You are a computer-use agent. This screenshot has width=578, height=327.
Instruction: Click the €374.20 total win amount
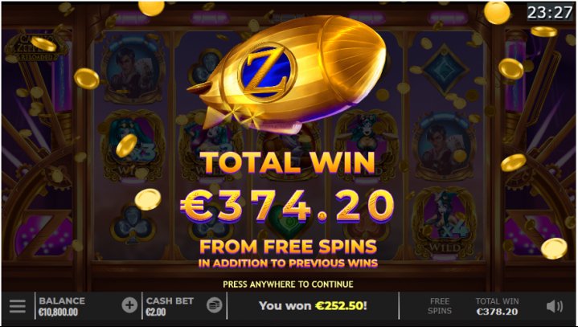click(288, 207)
